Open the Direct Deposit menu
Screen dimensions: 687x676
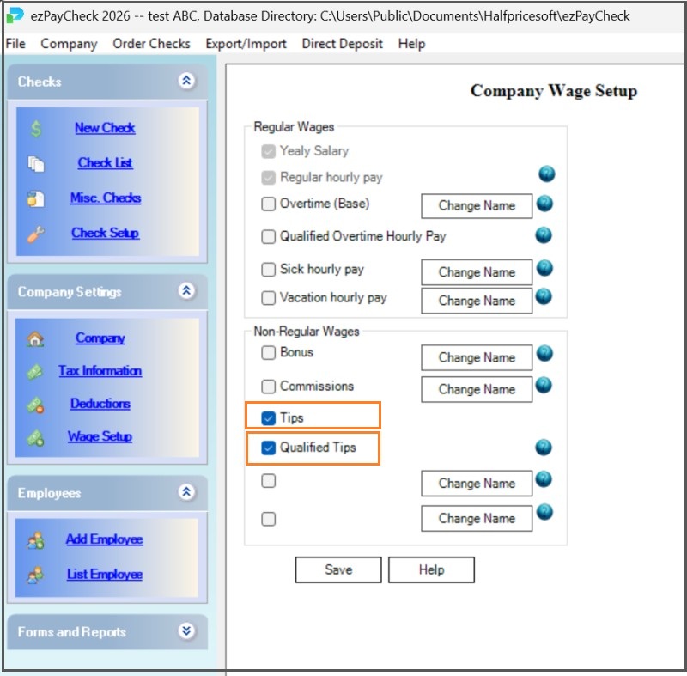click(x=343, y=44)
